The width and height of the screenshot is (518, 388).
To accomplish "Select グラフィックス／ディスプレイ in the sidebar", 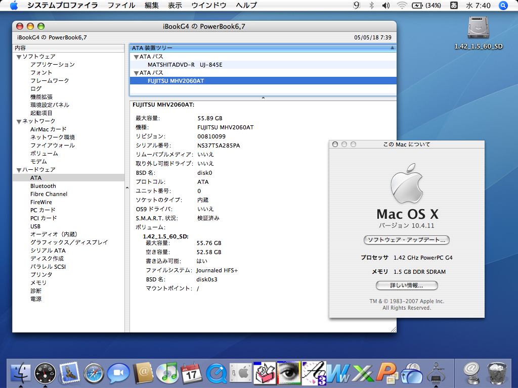I will (x=68, y=243).
